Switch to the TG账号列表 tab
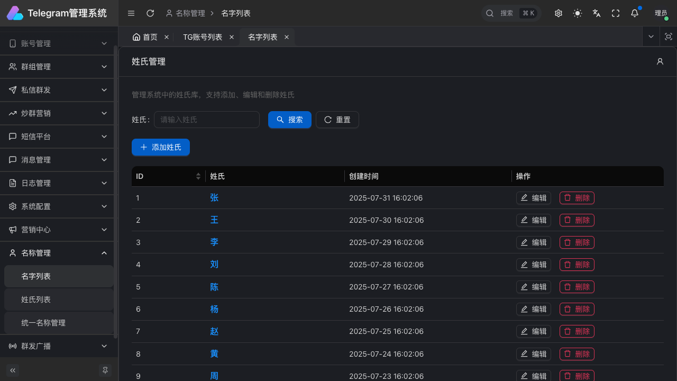The width and height of the screenshot is (677, 381). (203, 37)
